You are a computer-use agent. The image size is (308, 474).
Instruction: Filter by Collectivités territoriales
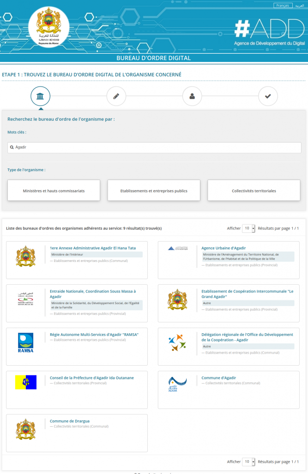(x=254, y=191)
